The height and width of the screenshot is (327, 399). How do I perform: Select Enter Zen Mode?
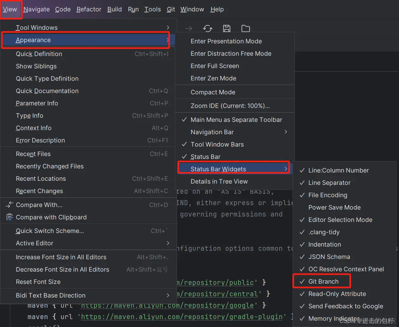tap(235, 78)
